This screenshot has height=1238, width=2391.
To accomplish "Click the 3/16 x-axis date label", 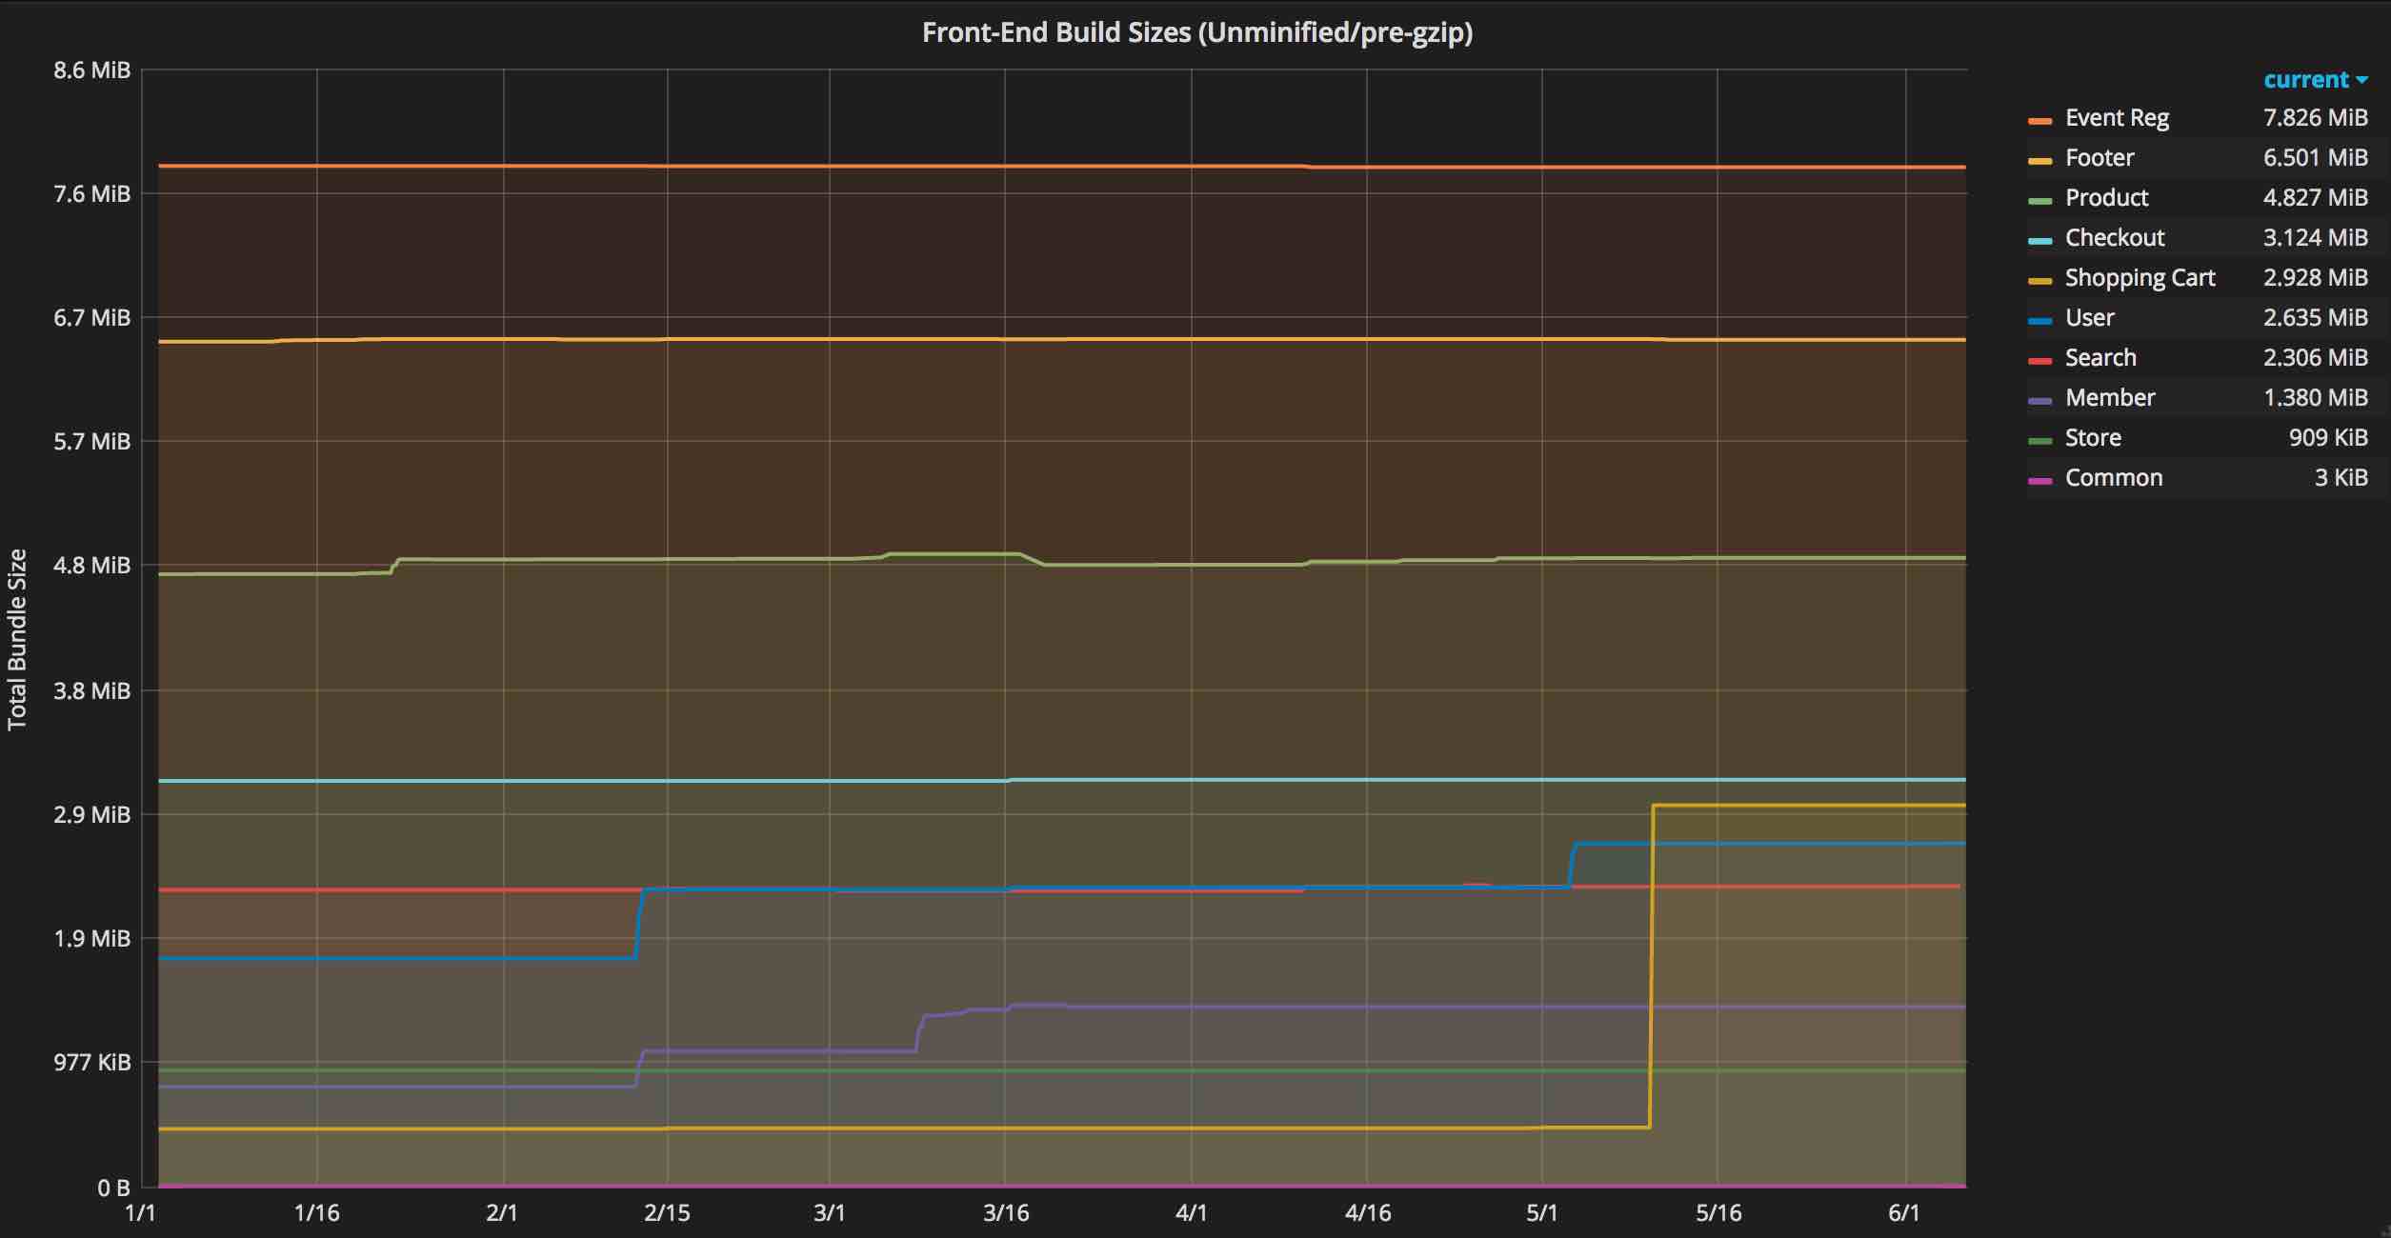I will tap(1006, 1213).
